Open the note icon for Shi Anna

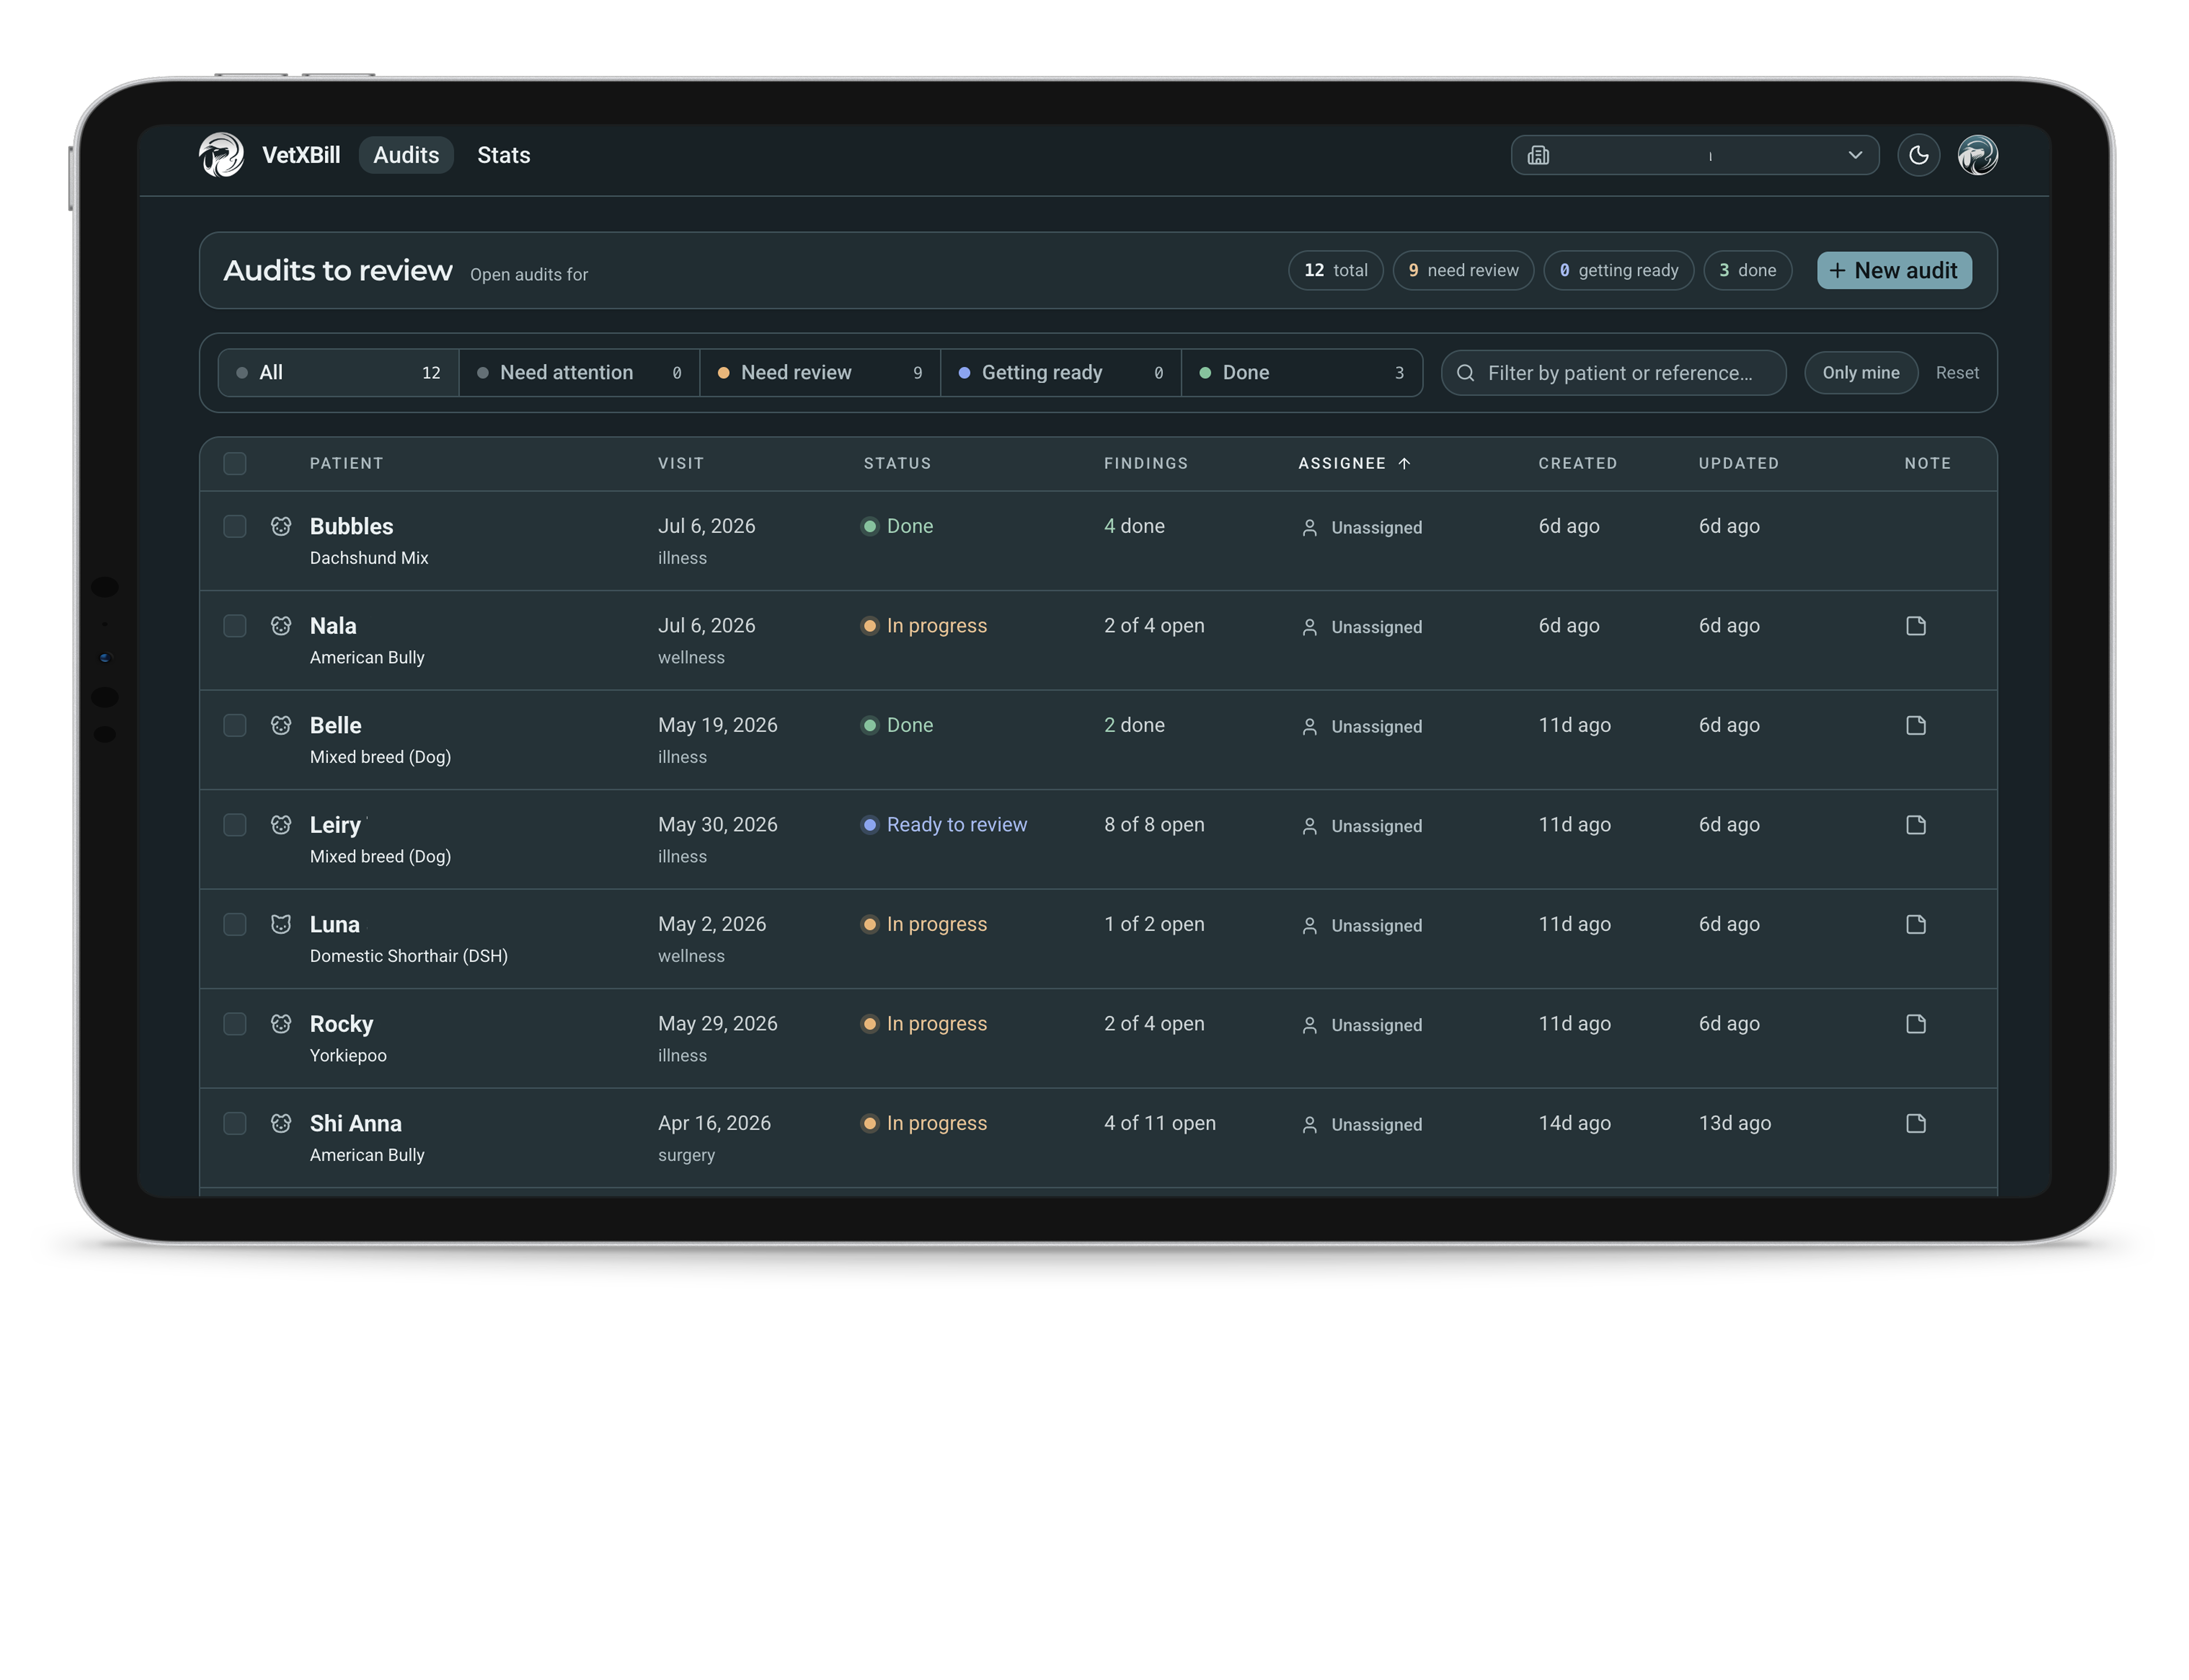point(1915,1123)
